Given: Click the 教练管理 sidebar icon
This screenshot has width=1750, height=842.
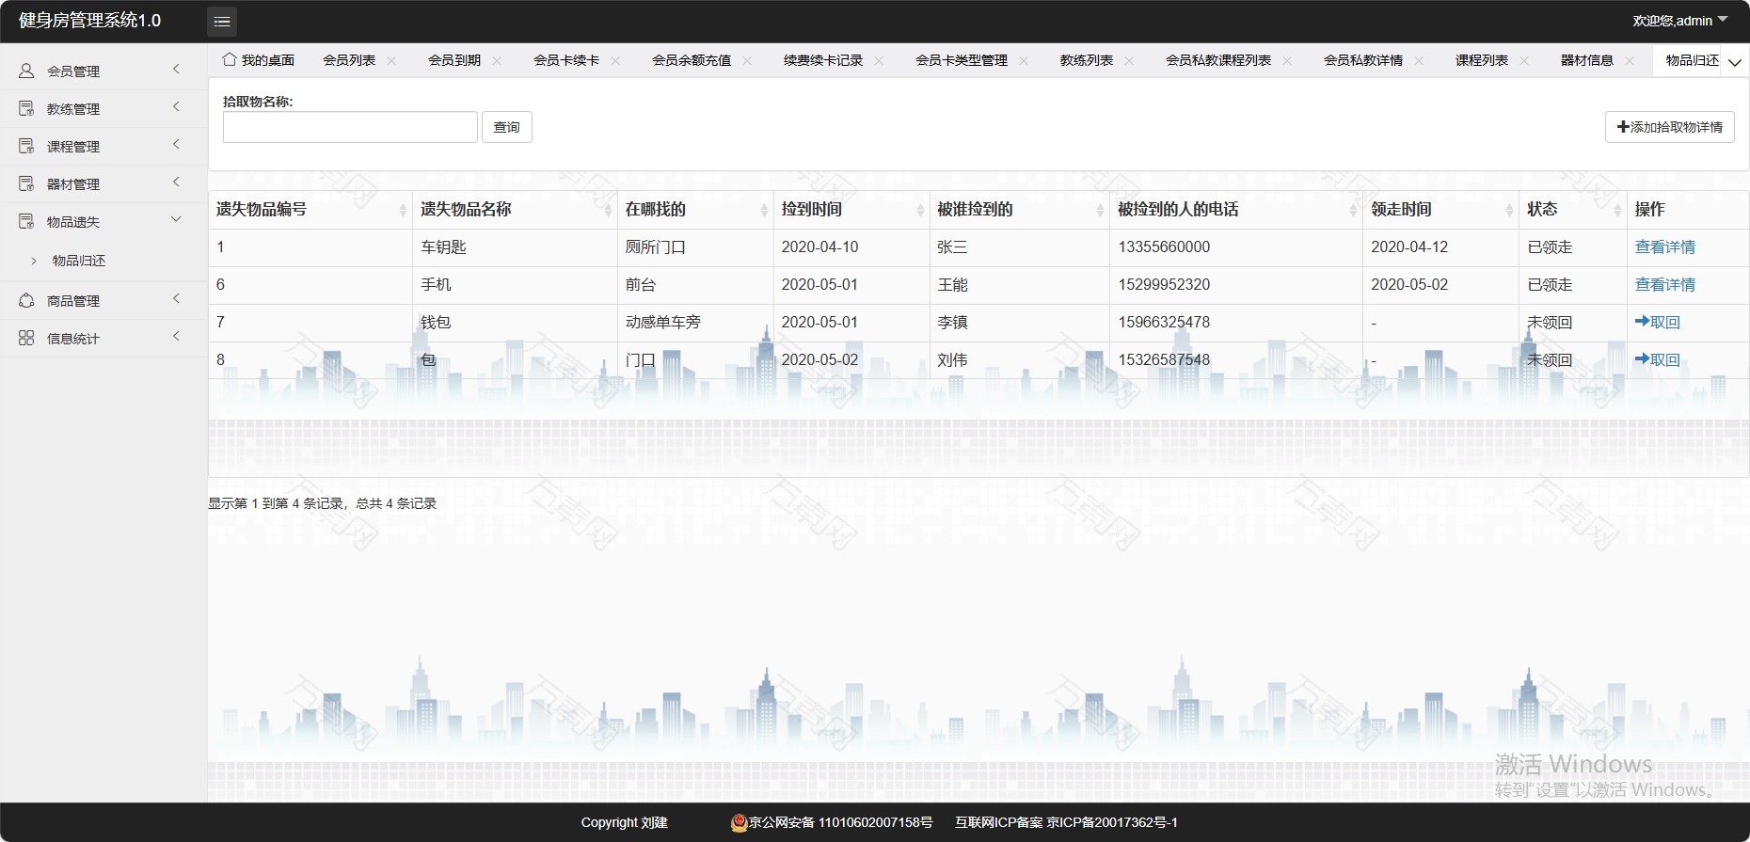Looking at the screenshot, I should tap(26, 108).
